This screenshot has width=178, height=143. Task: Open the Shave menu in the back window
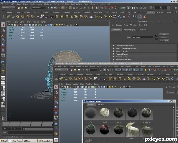(x=93, y=4)
